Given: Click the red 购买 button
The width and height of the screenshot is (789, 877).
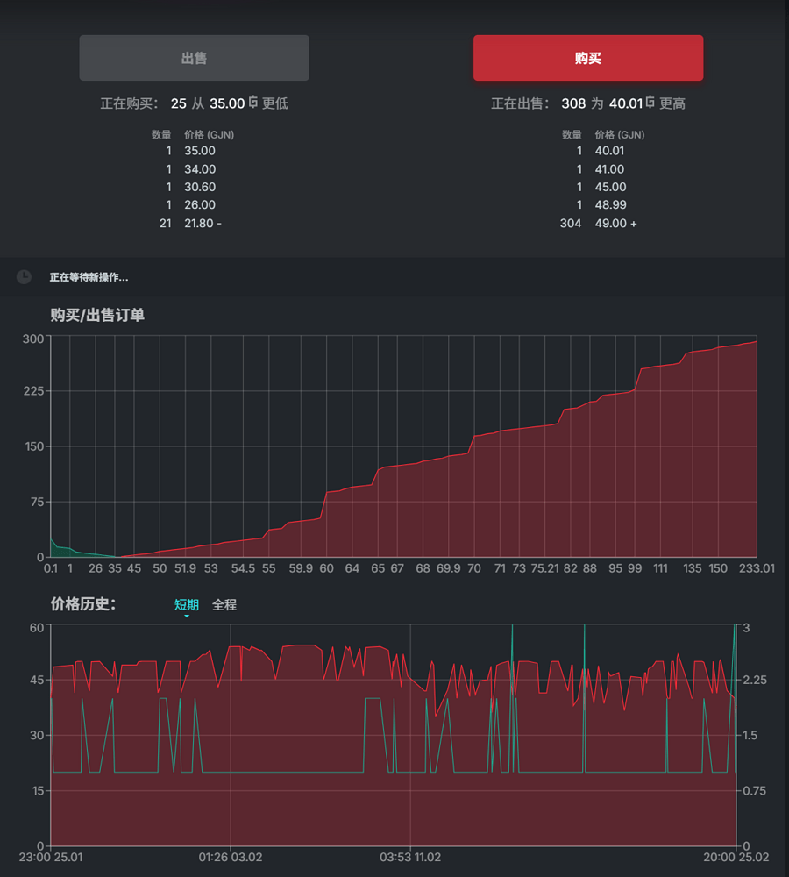Looking at the screenshot, I should (587, 58).
